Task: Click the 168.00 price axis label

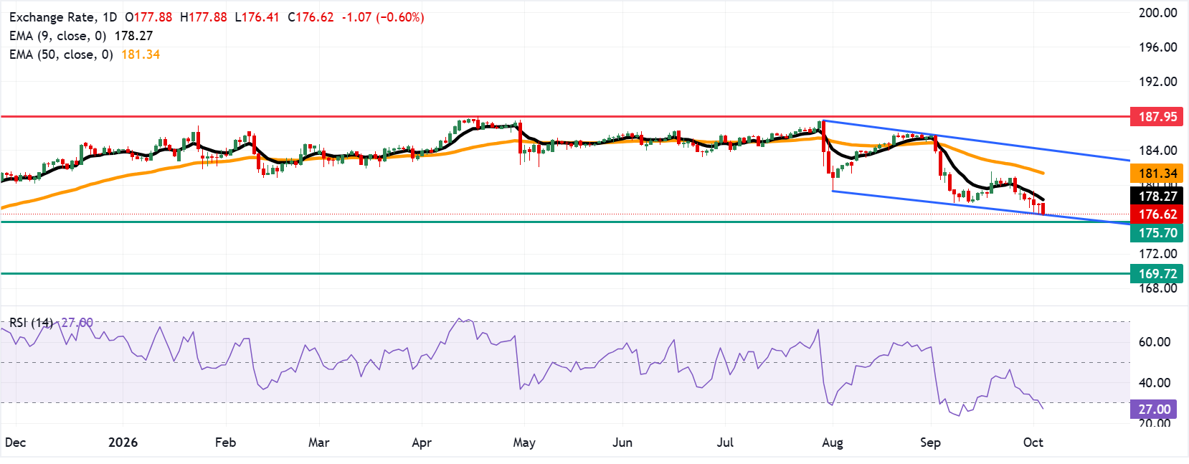Action: tap(1158, 288)
